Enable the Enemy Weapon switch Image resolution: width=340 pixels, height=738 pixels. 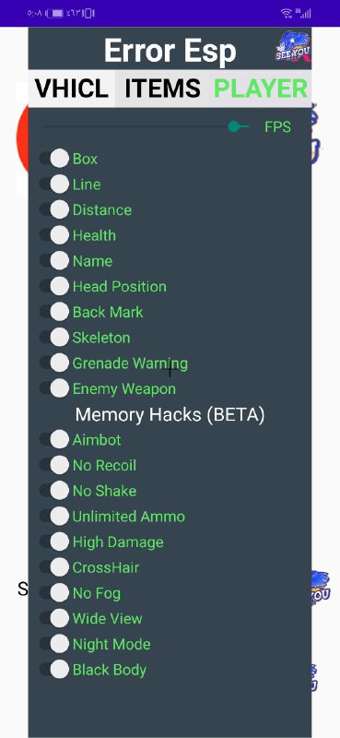pos(53,388)
